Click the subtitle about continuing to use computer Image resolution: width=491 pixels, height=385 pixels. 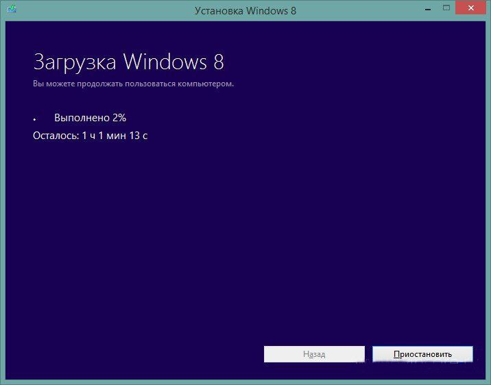tap(133, 84)
